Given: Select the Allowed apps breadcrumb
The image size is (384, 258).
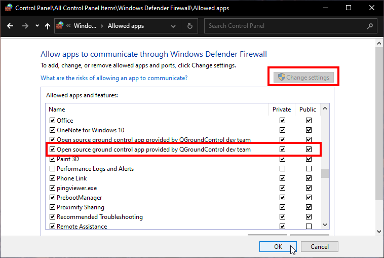Looking at the screenshot, I should (126, 26).
